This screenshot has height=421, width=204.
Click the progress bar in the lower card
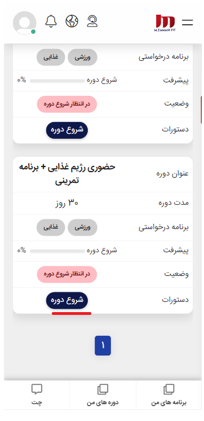point(57,251)
